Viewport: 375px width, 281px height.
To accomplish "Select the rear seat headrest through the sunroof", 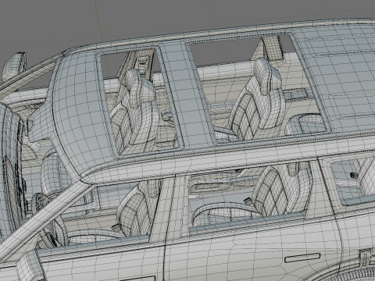I will pyautogui.click(x=267, y=76).
